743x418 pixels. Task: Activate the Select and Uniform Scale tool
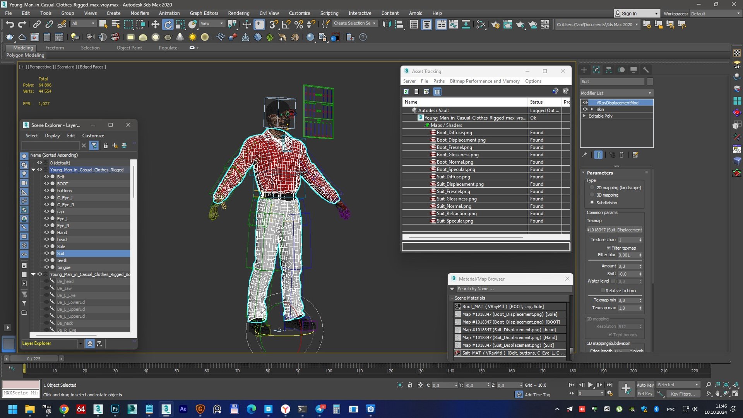(180, 24)
